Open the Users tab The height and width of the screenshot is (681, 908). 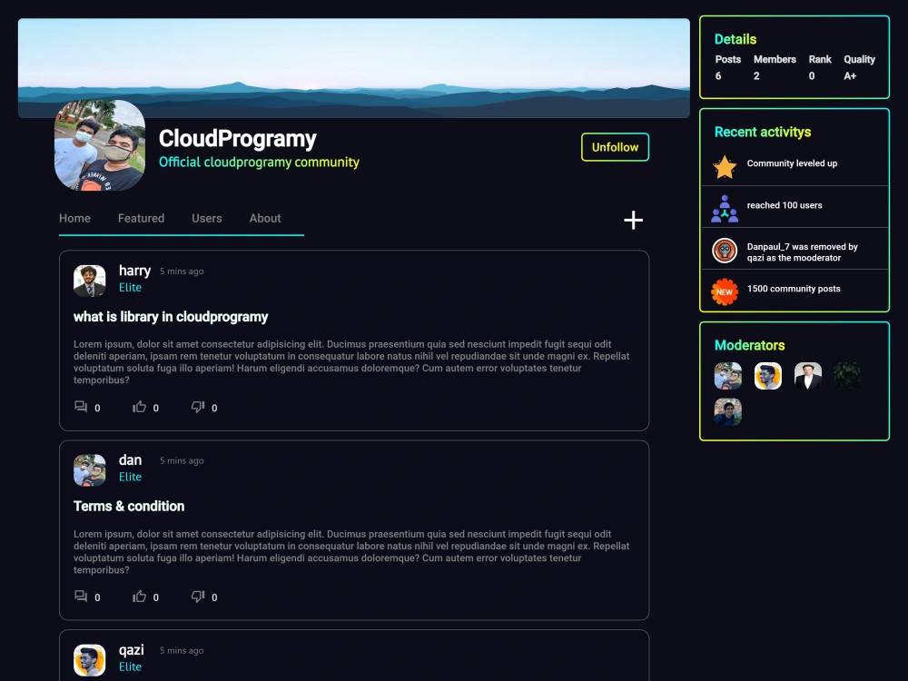click(x=207, y=218)
